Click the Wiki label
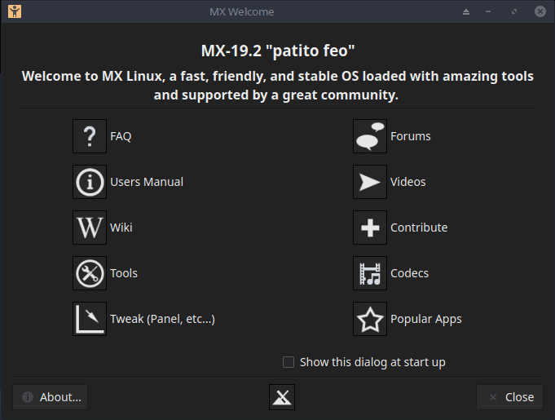This screenshot has height=420, width=555. coord(121,228)
